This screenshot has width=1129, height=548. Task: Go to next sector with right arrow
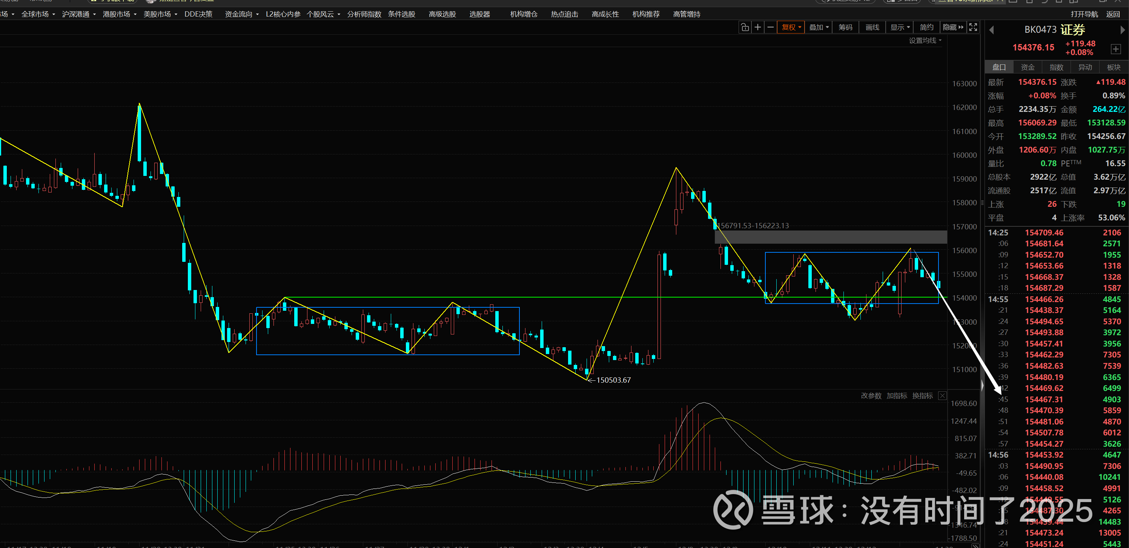pos(1123,30)
